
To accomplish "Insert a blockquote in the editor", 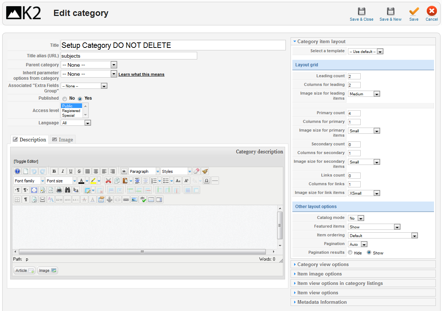I will point(124,171).
